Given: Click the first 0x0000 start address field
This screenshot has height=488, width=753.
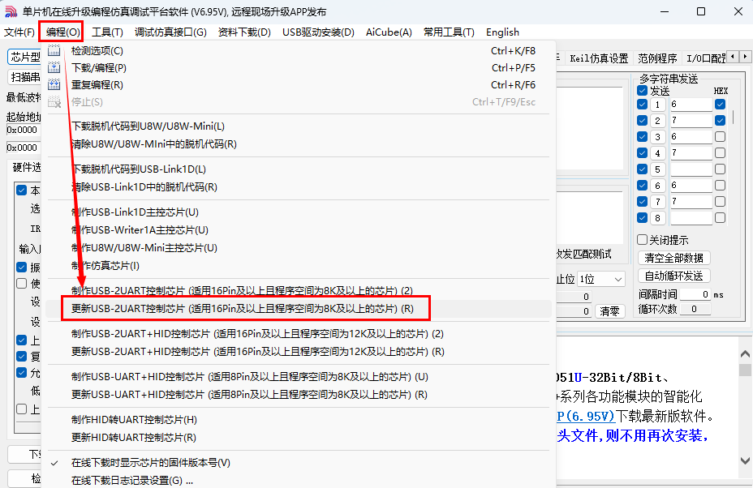Looking at the screenshot, I should click(23, 130).
